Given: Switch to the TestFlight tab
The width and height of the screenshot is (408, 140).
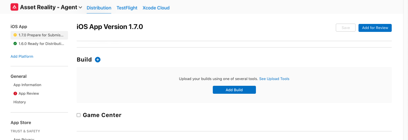Looking at the screenshot, I should (x=127, y=8).
